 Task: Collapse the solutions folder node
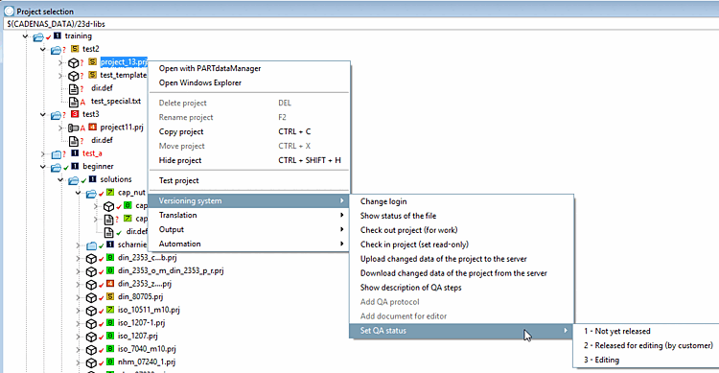point(60,180)
